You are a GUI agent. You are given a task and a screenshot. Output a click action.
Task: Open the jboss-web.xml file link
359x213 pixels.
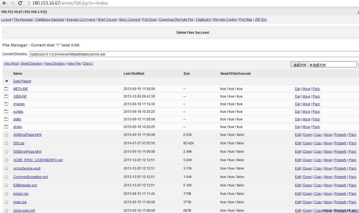click(x=24, y=211)
